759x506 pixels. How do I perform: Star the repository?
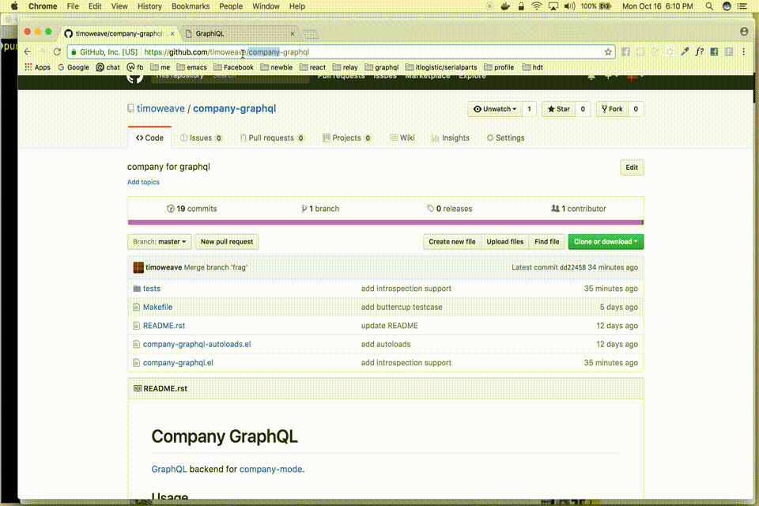point(559,109)
